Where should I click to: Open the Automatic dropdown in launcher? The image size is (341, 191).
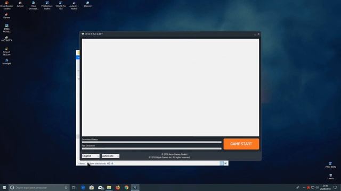(110, 156)
